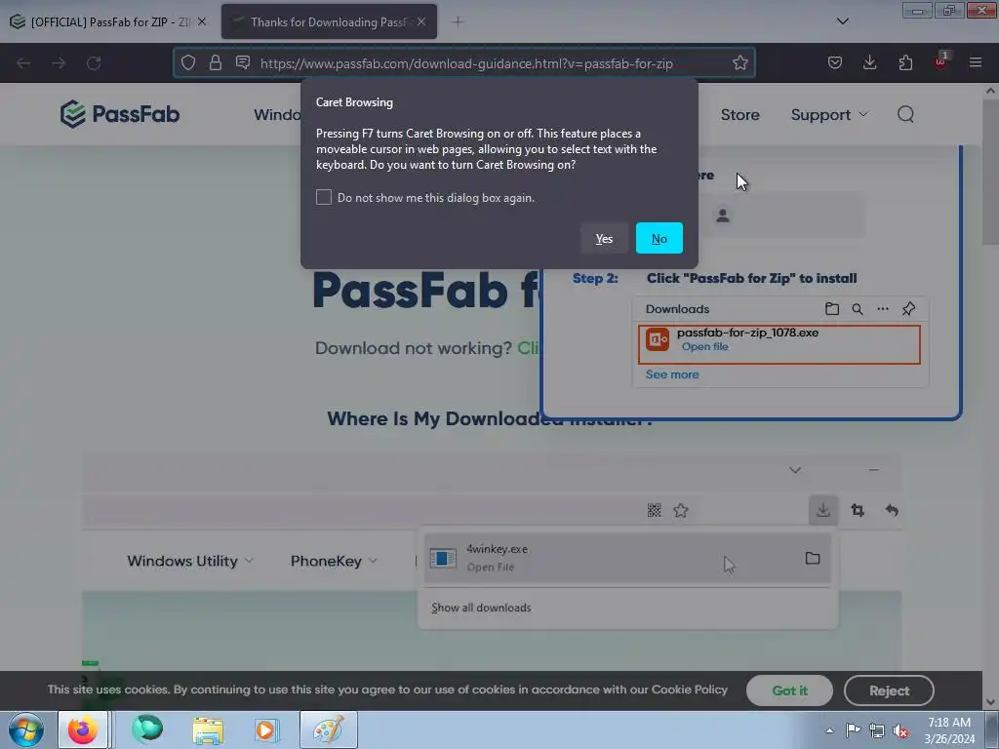Click folder icon beside 4winkey.exe
The height and width of the screenshot is (749, 999).
click(813, 558)
